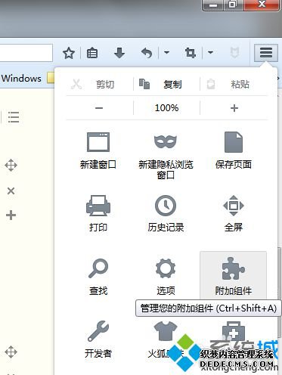Screen dimensions: 282x375
Task: Open 新建隐私浏览窗口 private window
Action: [x=166, y=157]
